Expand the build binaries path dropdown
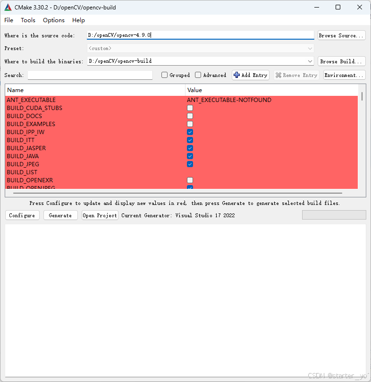This screenshot has width=371, height=382. click(310, 61)
